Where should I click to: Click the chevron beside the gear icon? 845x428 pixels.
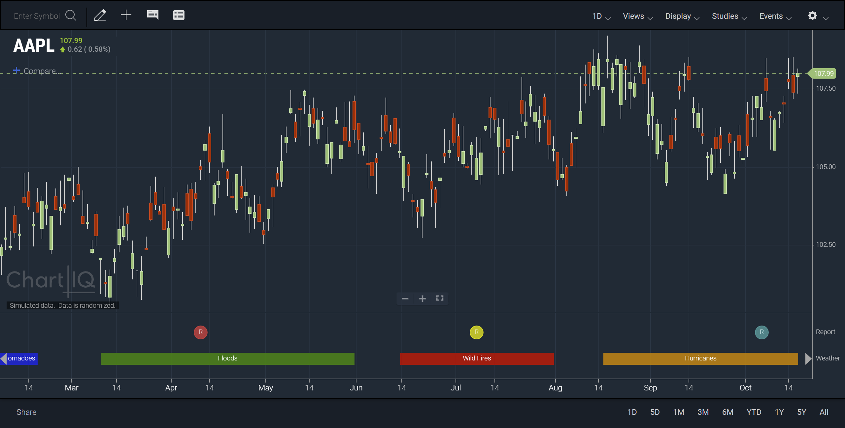tap(826, 18)
